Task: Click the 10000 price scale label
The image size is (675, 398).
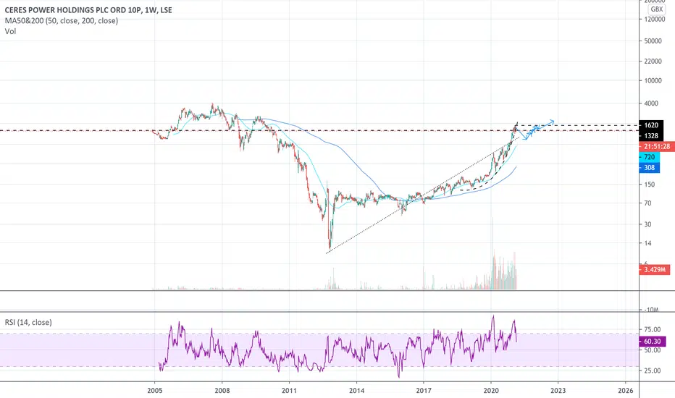Action: [653, 81]
